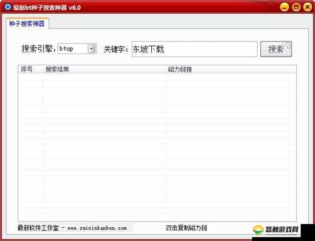Sort by the 序号 column header
Viewport: 315px width, 241px height.
(x=26, y=69)
